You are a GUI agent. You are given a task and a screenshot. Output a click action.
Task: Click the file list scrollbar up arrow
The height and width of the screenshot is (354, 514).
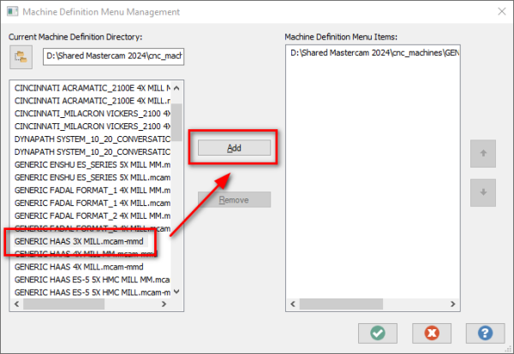pyautogui.click(x=176, y=88)
